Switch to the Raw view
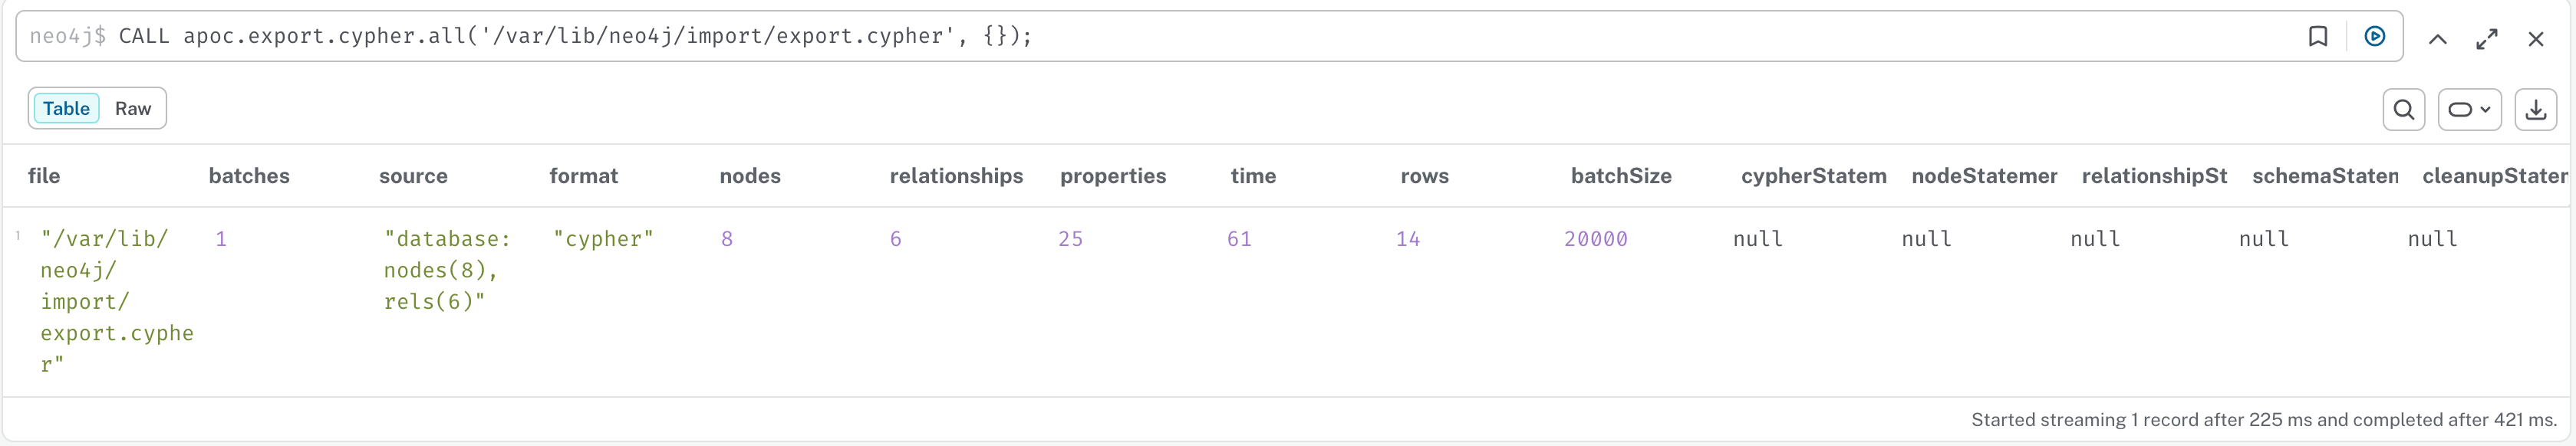The height and width of the screenshot is (446, 2576). pos(133,109)
